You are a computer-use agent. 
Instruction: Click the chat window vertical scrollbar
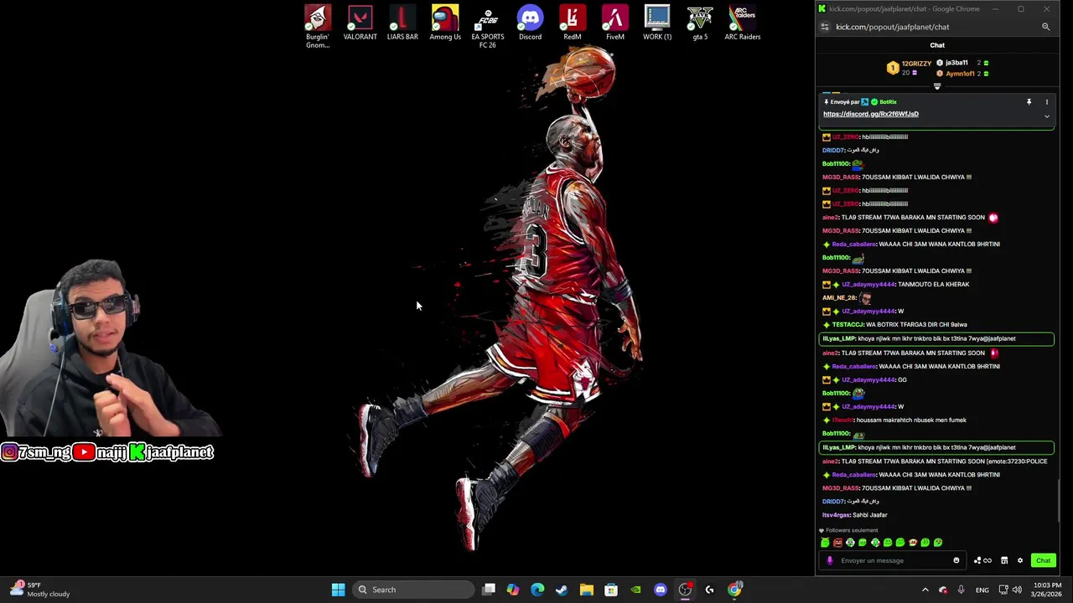click(1060, 501)
